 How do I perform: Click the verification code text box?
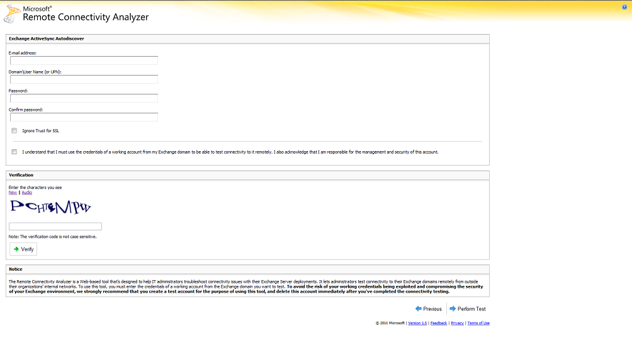pos(55,226)
